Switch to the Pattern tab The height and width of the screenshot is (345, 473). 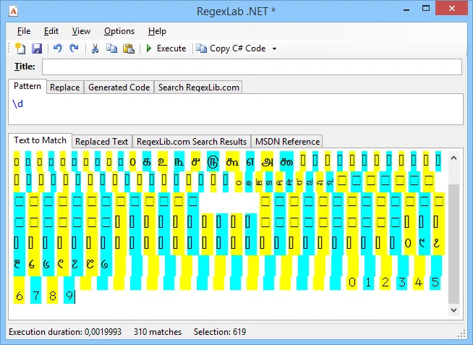click(x=27, y=86)
